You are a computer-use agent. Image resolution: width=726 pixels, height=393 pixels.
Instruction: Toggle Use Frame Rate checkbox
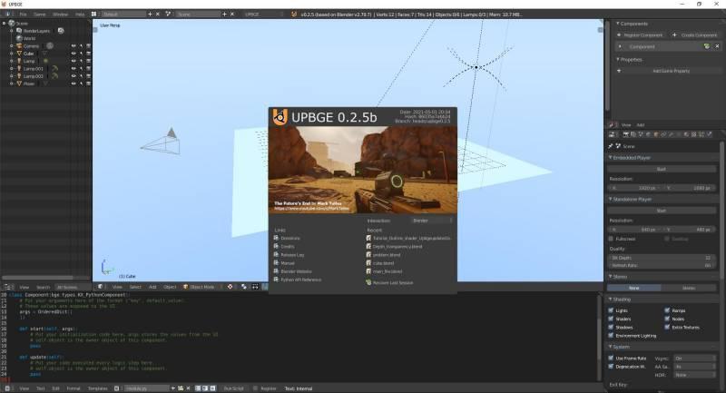pyautogui.click(x=611, y=359)
